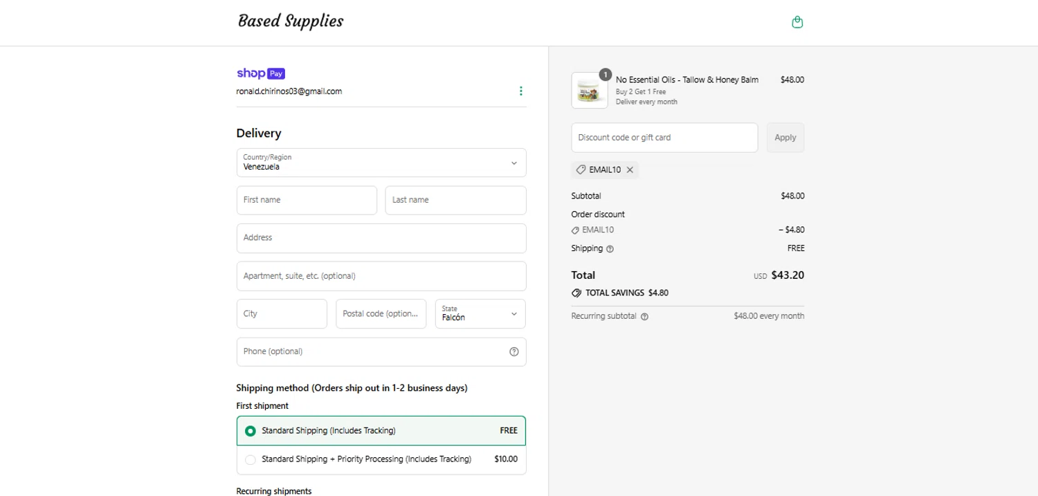Click the $10.00 priority shipping price
The height and width of the screenshot is (496, 1038).
pos(506,459)
